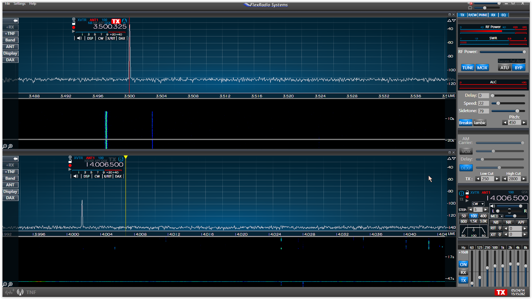Switch to the P/CW panel tab
The width and height of the screenshot is (532, 299).
click(x=472, y=15)
